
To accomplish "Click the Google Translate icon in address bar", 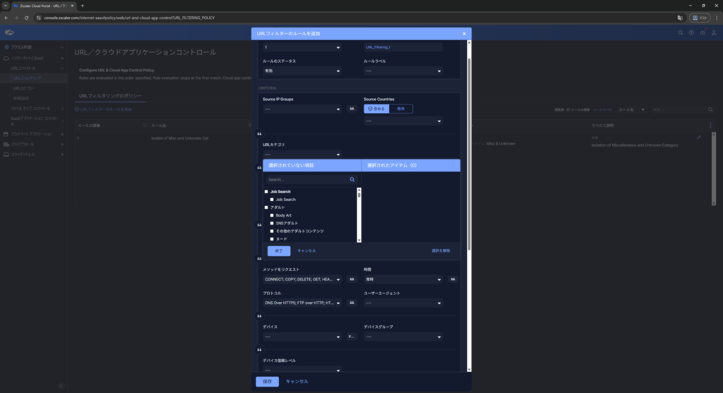I will [680, 17].
